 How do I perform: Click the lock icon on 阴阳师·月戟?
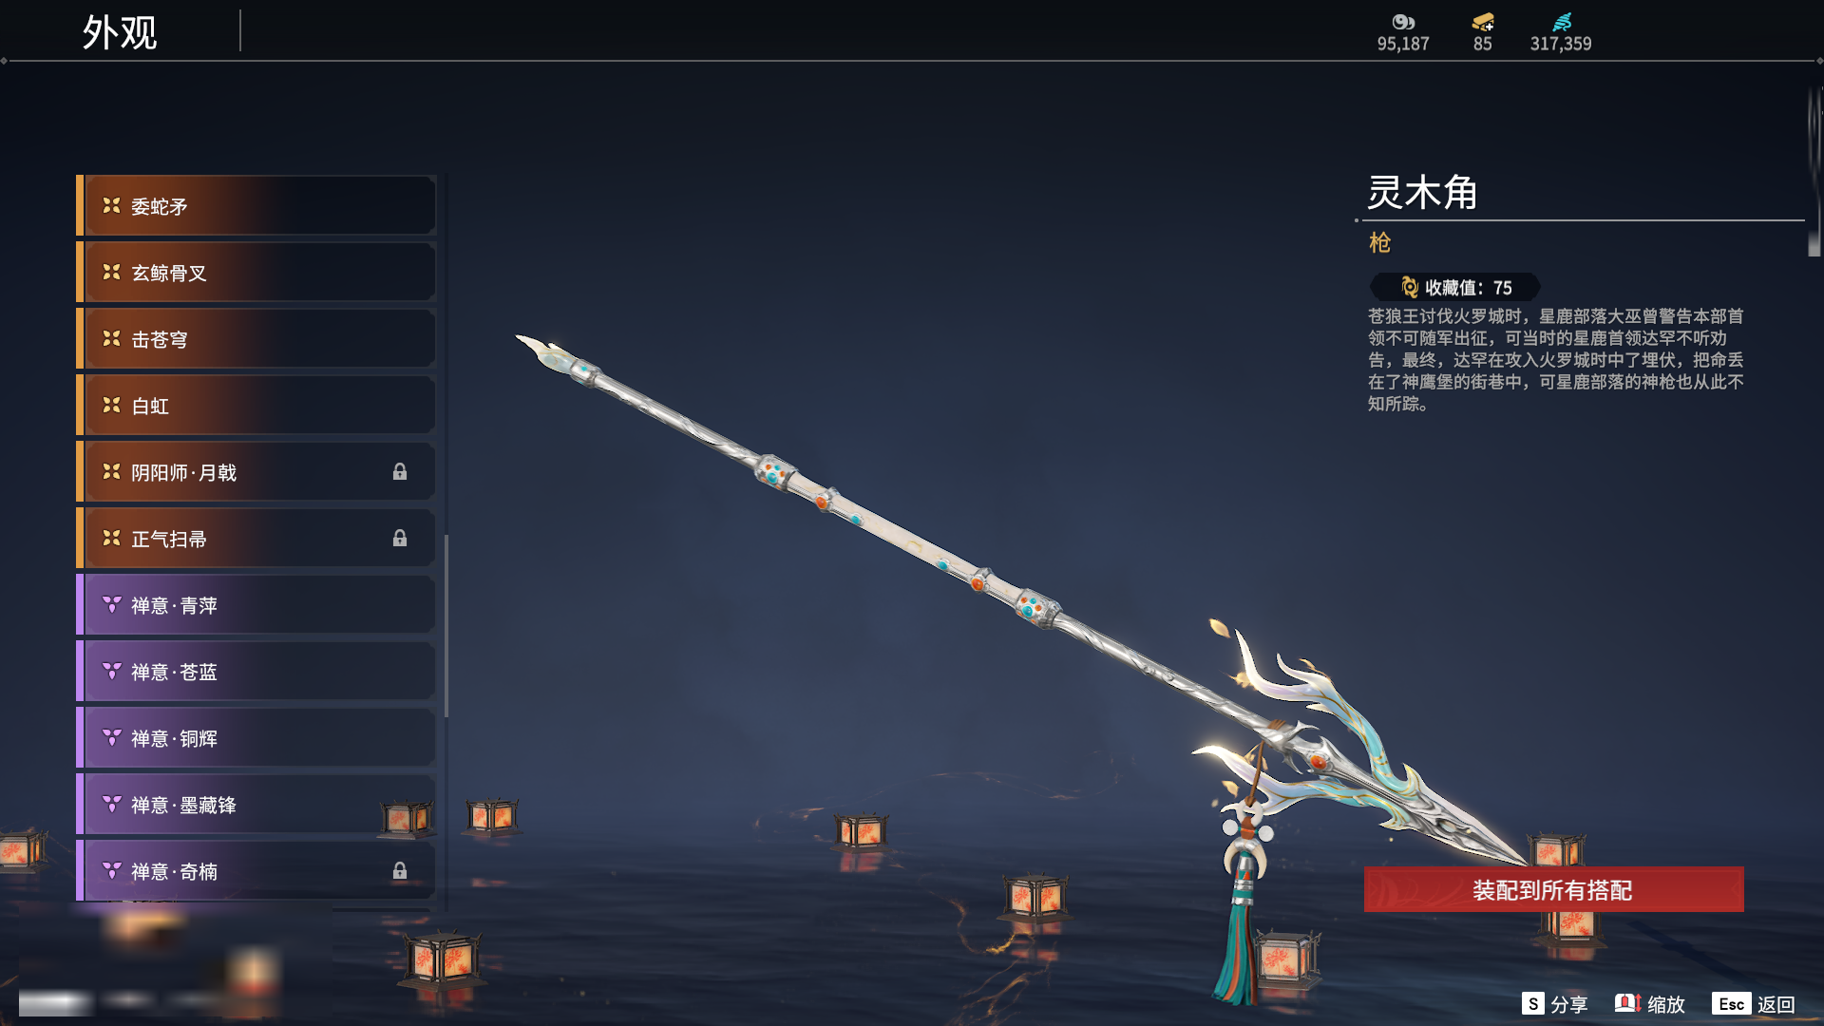pyautogui.click(x=400, y=472)
